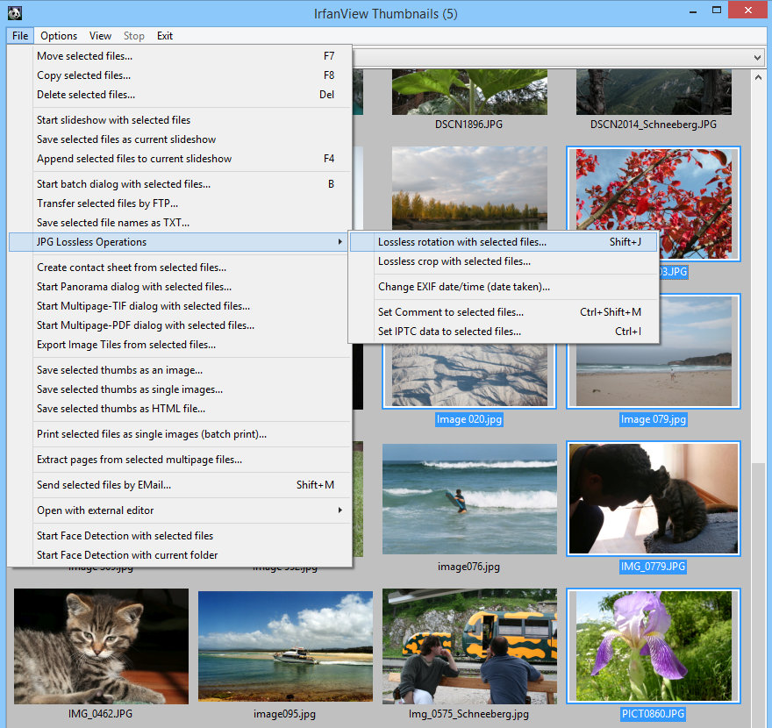
Task: Expand the JPG Lossless Operations submenu arrow
Action: tap(340, 242)
